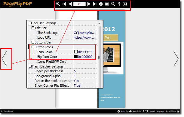
Task: Click the Social Share label
Action: click(171, 112)
